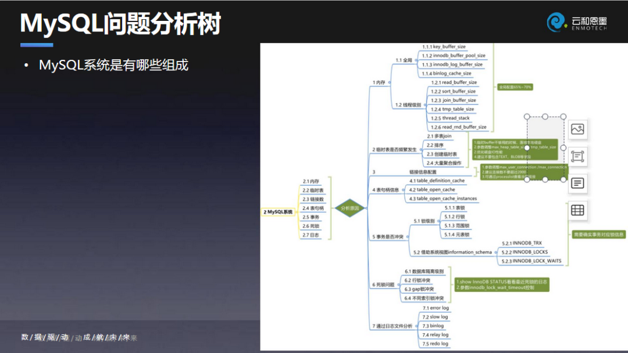Screen dimensions: 628x353
Task: Click the '1.2.2 sort_buffer_size' node
Action: point(453,91)
